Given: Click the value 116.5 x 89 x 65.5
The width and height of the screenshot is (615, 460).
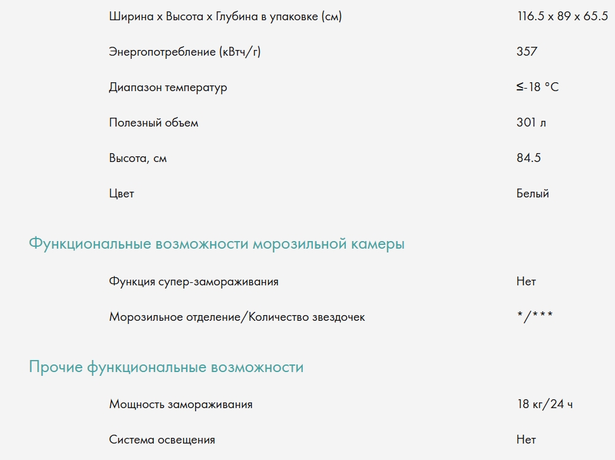Looking at the screenshot, I should [x=562, y=16].
